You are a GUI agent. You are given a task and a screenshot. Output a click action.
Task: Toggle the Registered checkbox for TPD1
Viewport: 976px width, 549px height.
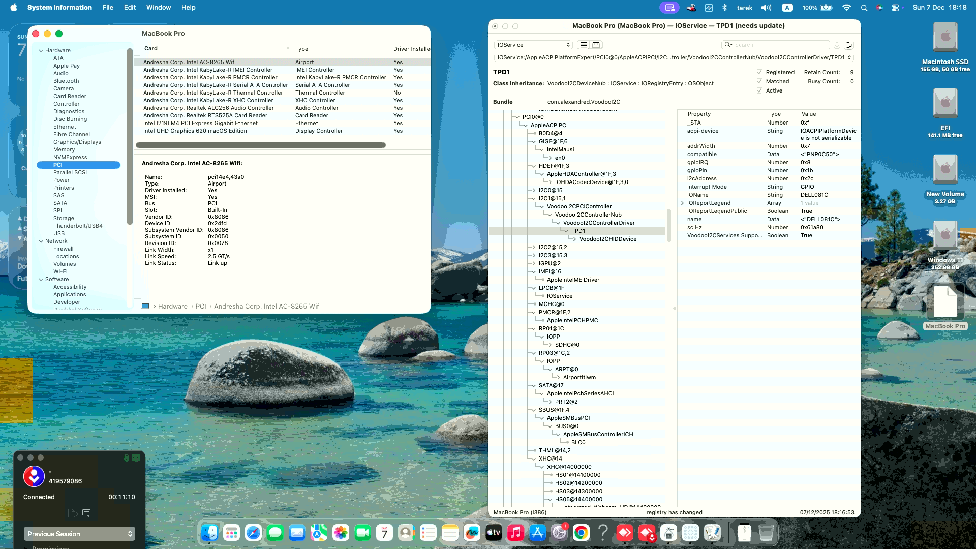coord(760,72)
